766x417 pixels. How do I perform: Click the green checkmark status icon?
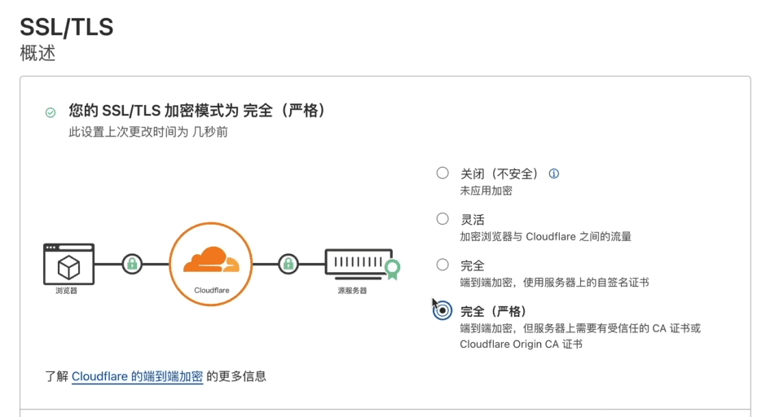point(51,112)
